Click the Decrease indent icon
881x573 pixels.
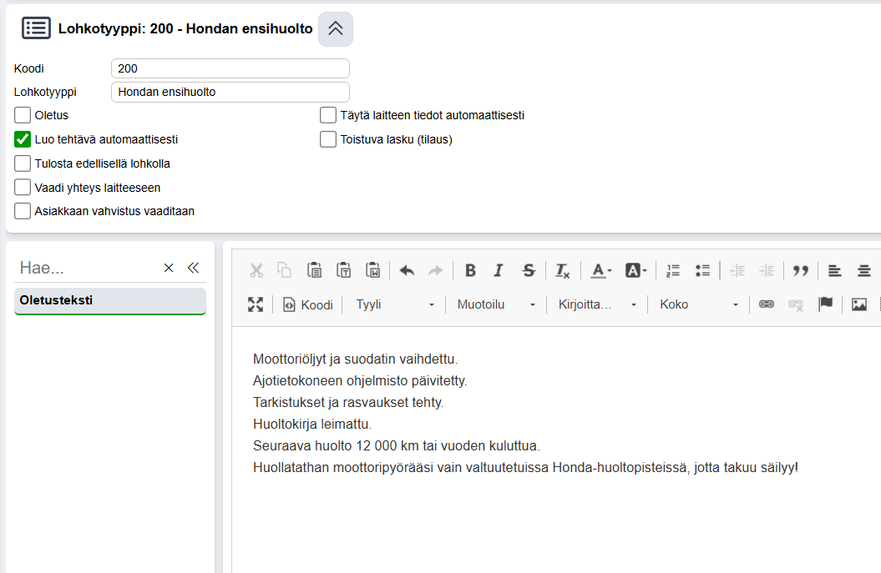737,270
